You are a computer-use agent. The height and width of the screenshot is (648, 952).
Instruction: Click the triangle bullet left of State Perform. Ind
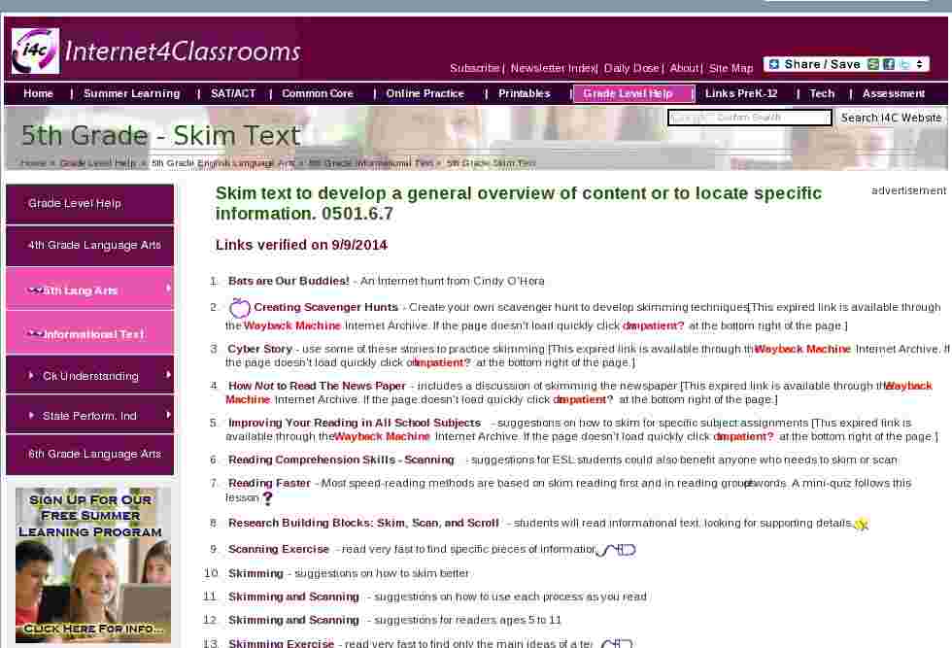click(31, 416)
